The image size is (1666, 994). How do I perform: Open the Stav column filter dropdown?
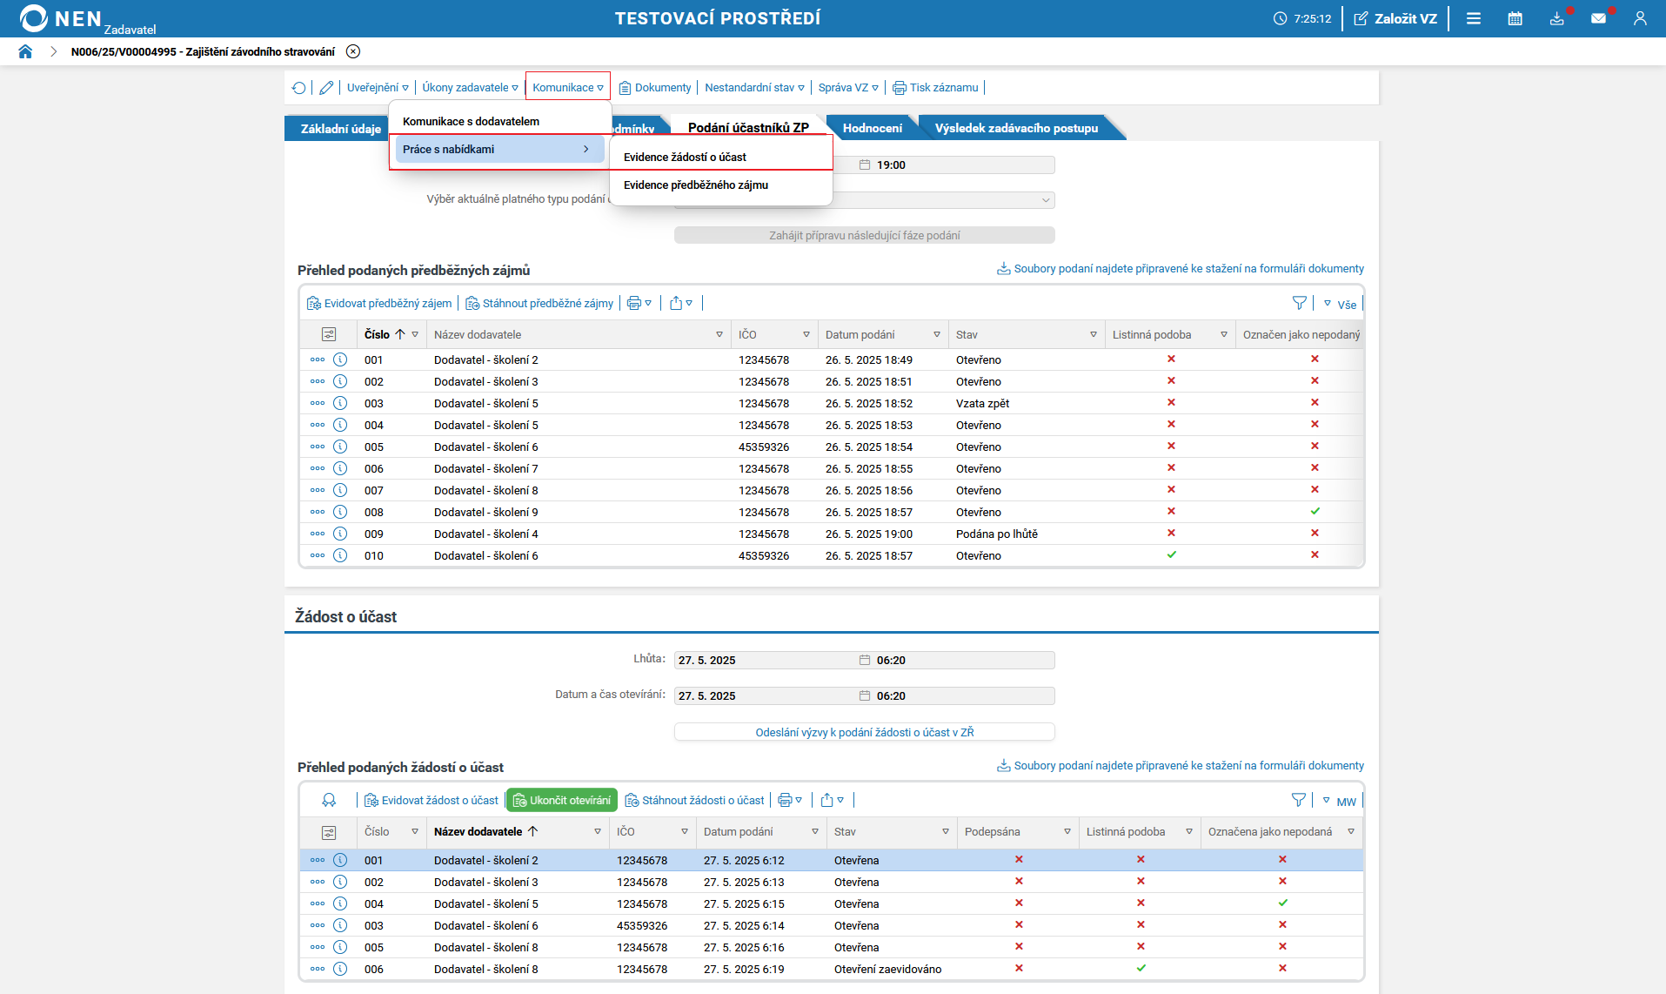point(1094,334)
